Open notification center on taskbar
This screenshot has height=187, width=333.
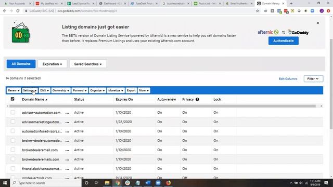pos(326,183)
